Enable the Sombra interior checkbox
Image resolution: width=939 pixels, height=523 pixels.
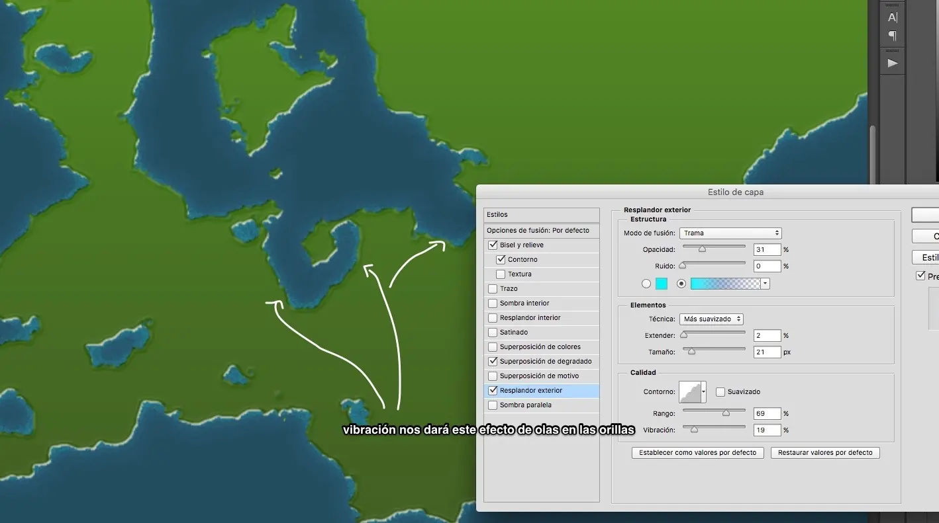[x=493, y=303]
